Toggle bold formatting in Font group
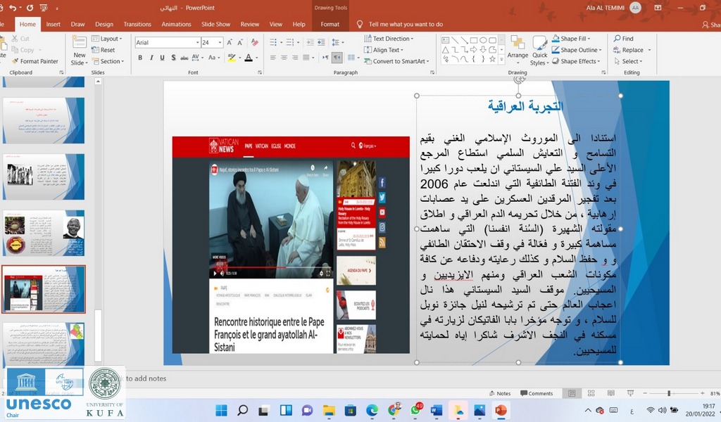 tap(140, 58)
